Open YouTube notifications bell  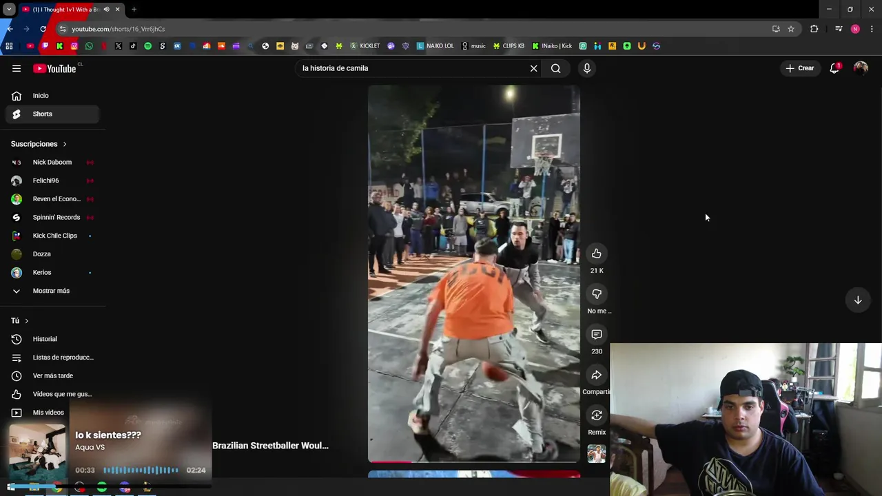coord(834,68)
